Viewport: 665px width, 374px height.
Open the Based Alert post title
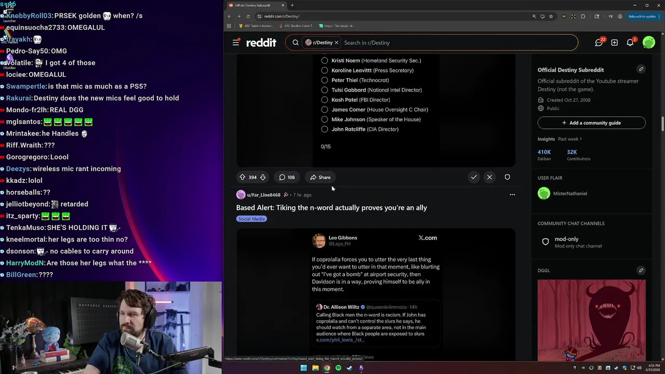tap(331, 208)
